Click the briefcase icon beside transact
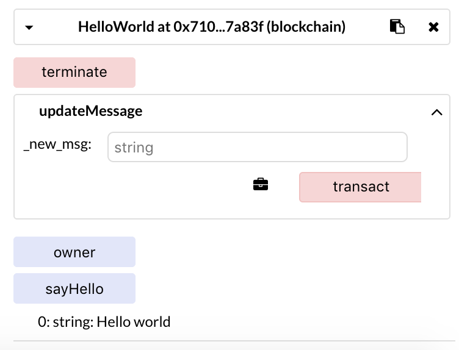 261,184
